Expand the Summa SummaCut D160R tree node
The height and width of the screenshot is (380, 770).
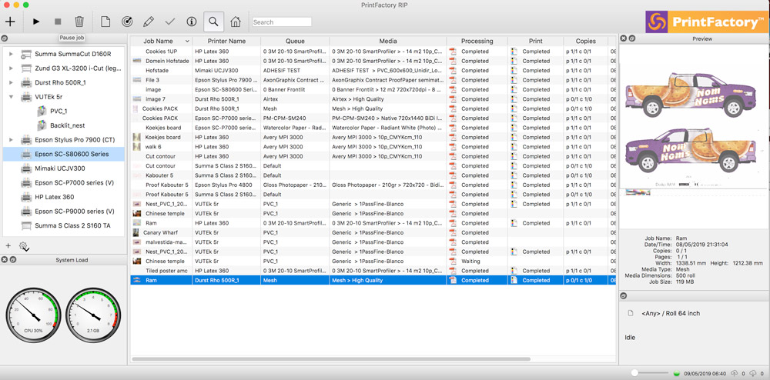(x=11, y=55)
